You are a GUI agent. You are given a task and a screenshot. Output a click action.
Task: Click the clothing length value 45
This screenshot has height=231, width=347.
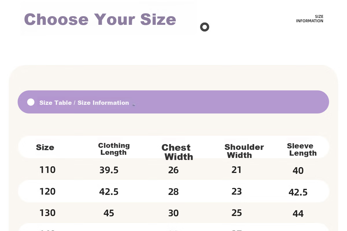(109, 213)
